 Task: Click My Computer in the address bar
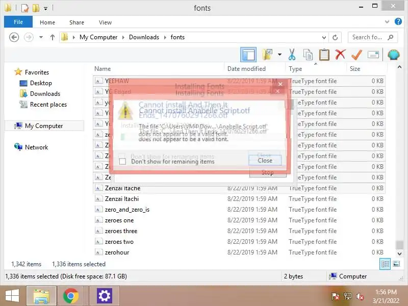coord(98,37)
